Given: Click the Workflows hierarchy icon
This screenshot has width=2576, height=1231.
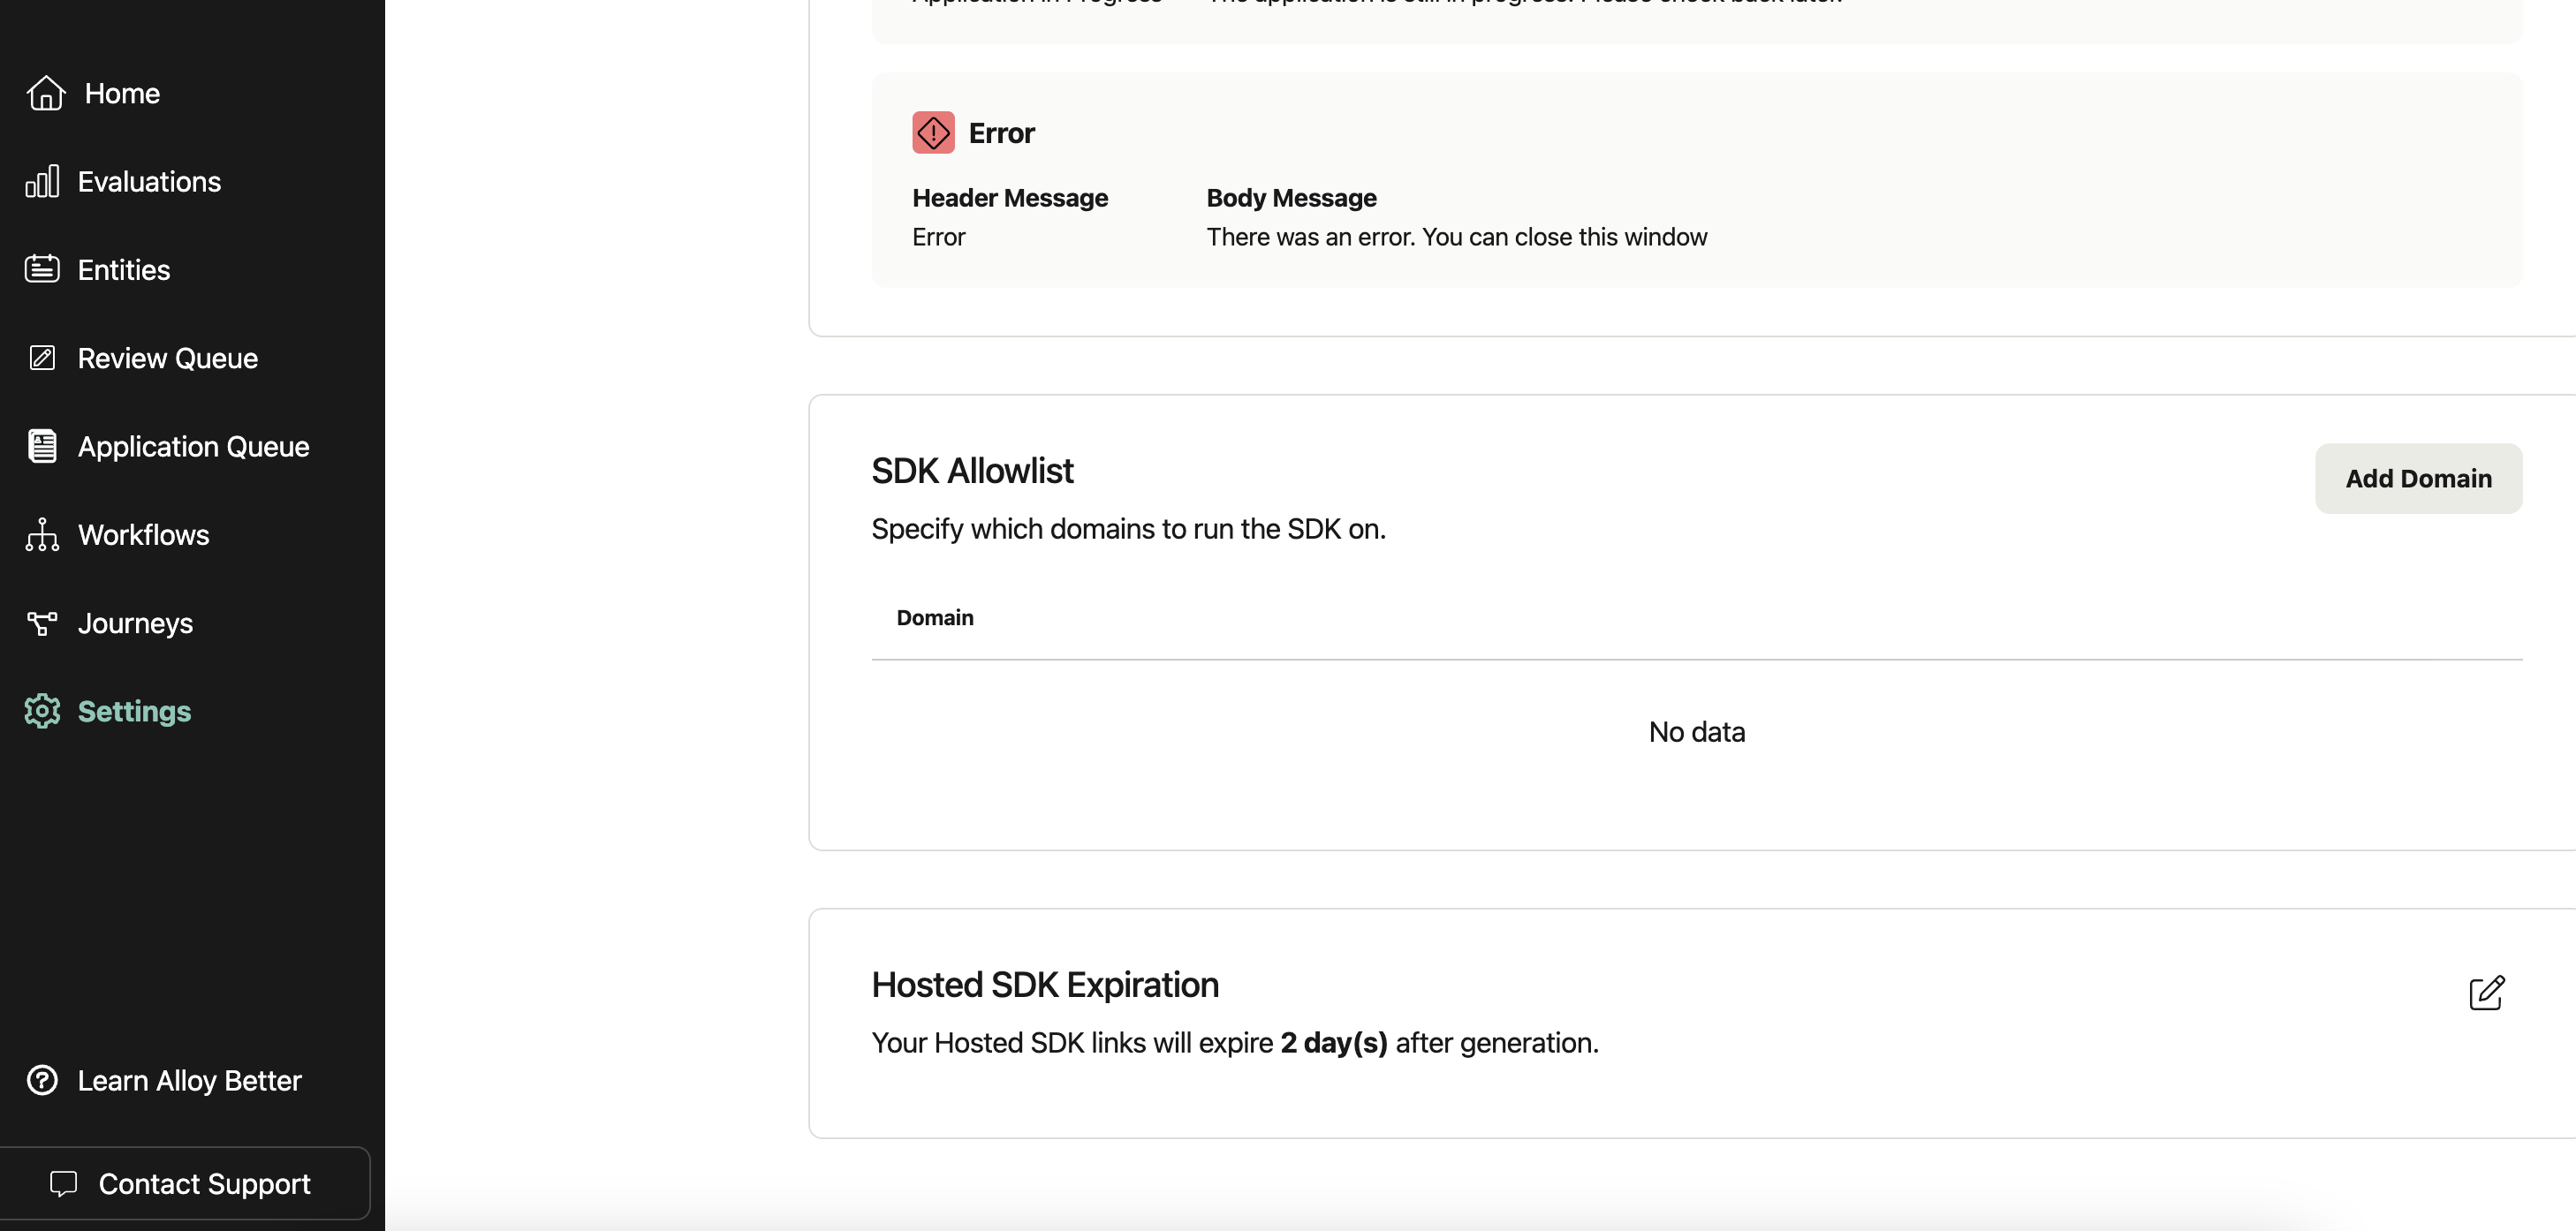Looking at the screenshot, I should (42, 535).
